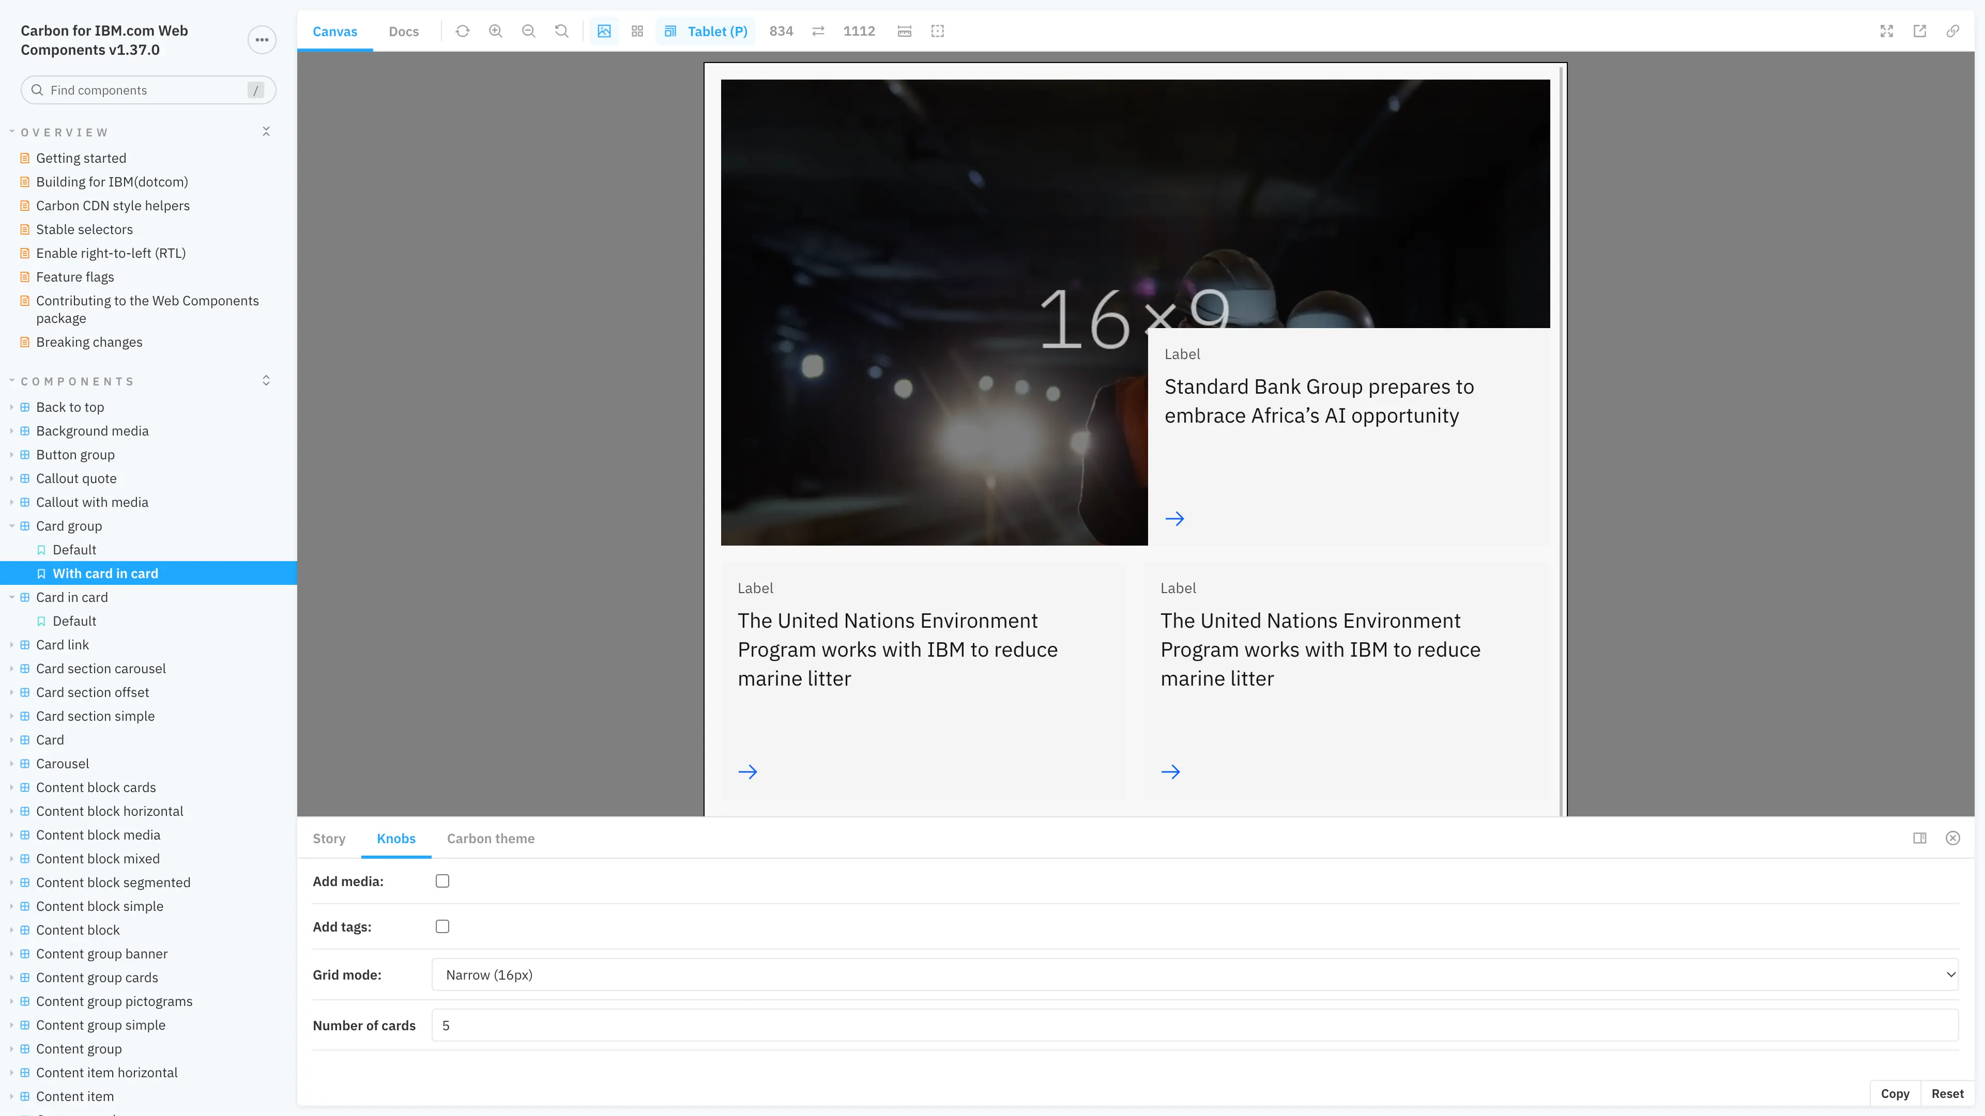Toggle element outlines on the preview
Screen dimensions: 1985x1116
click(x=938, y=31)
